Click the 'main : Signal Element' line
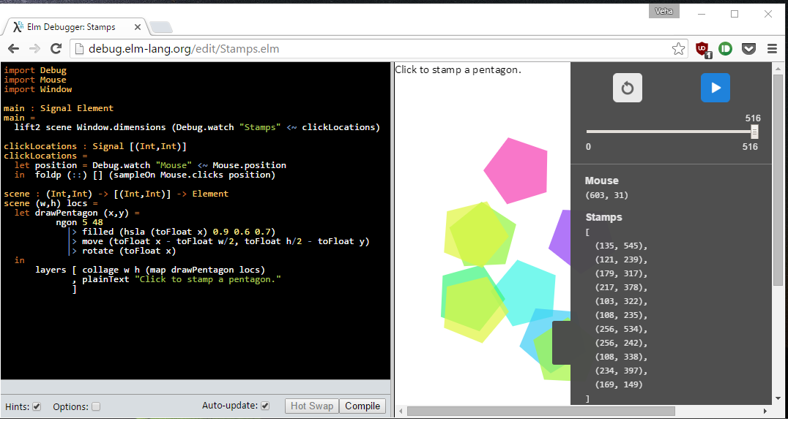 pos(59,108)
